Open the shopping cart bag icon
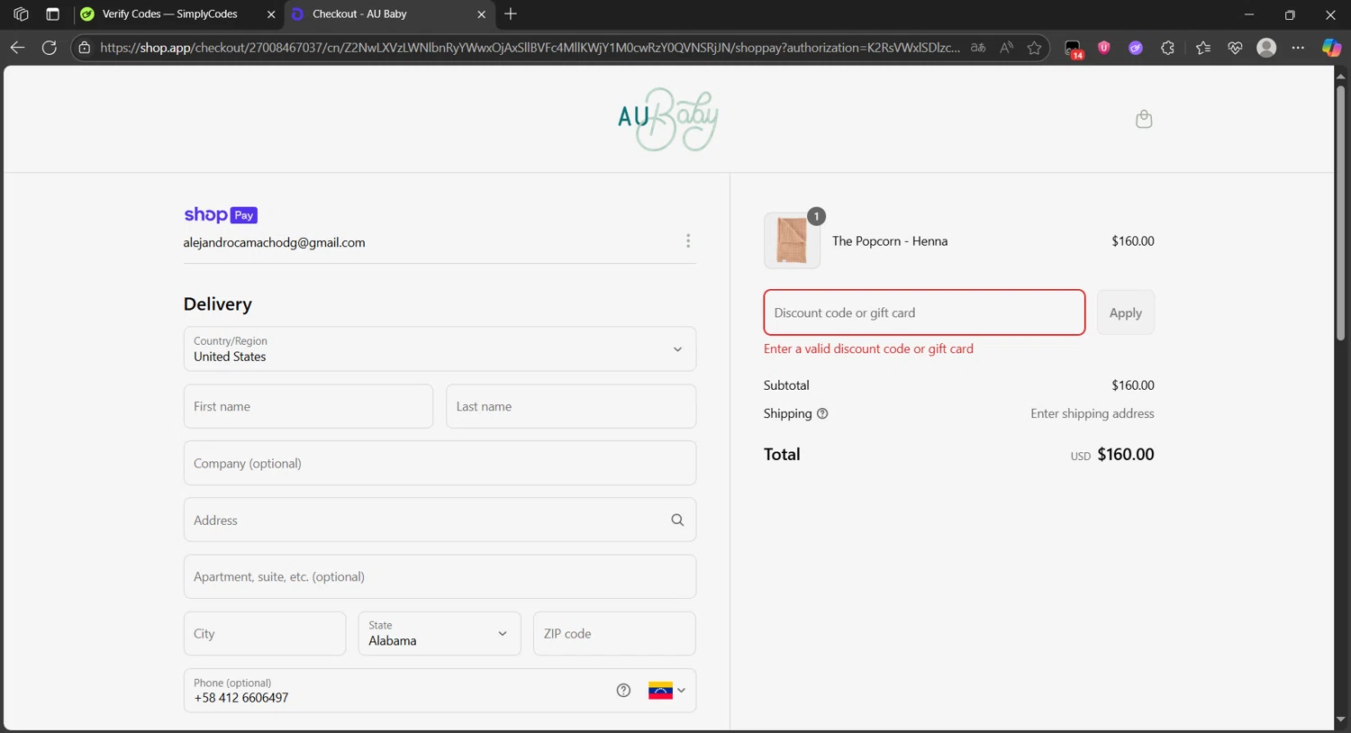 (x=1144, y=119)
